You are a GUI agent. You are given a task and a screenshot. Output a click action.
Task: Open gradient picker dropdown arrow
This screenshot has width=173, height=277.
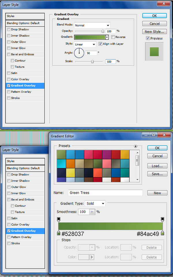(107, 37)
